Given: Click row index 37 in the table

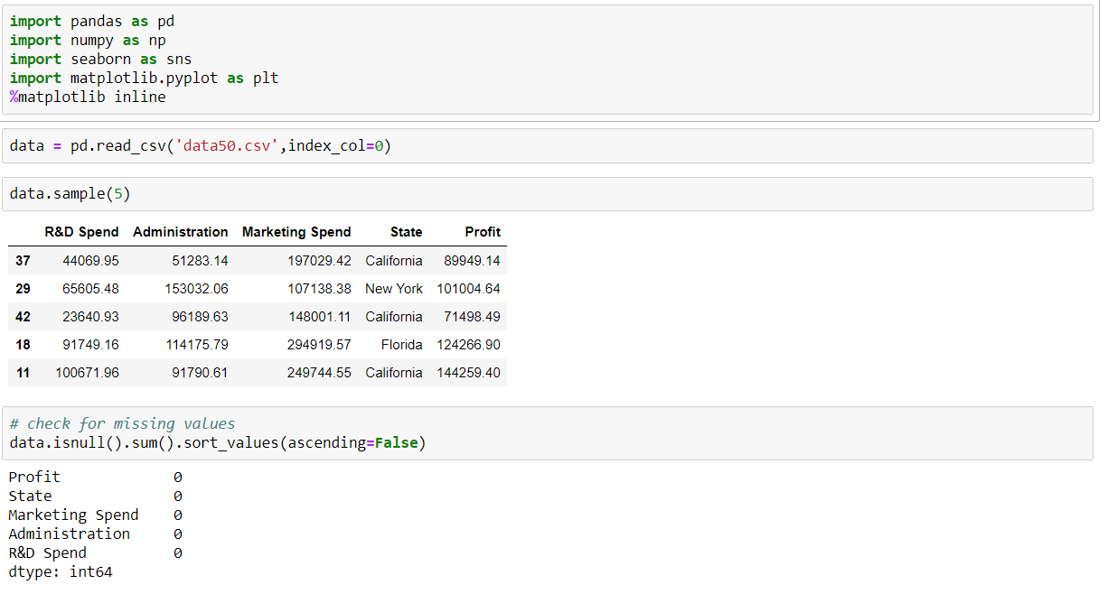Looking at the screenshot, I should coord(23,261).
